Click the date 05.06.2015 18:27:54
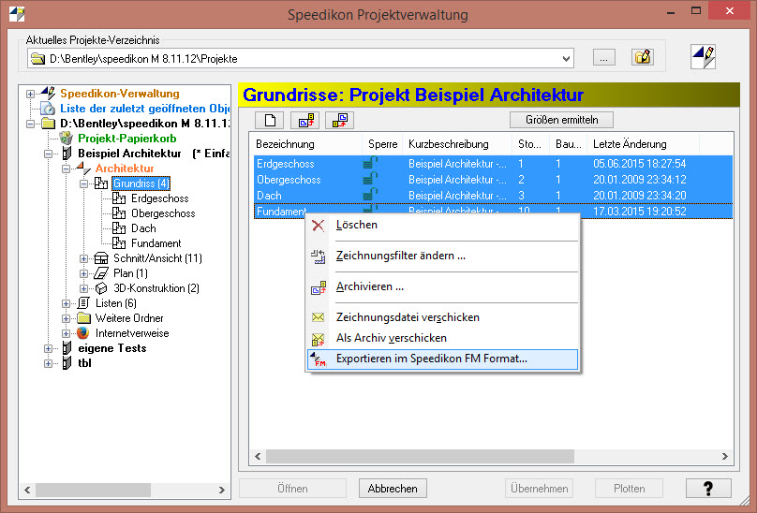The width and height of the screenshot is (757, 513). click(x=639, y=164)
